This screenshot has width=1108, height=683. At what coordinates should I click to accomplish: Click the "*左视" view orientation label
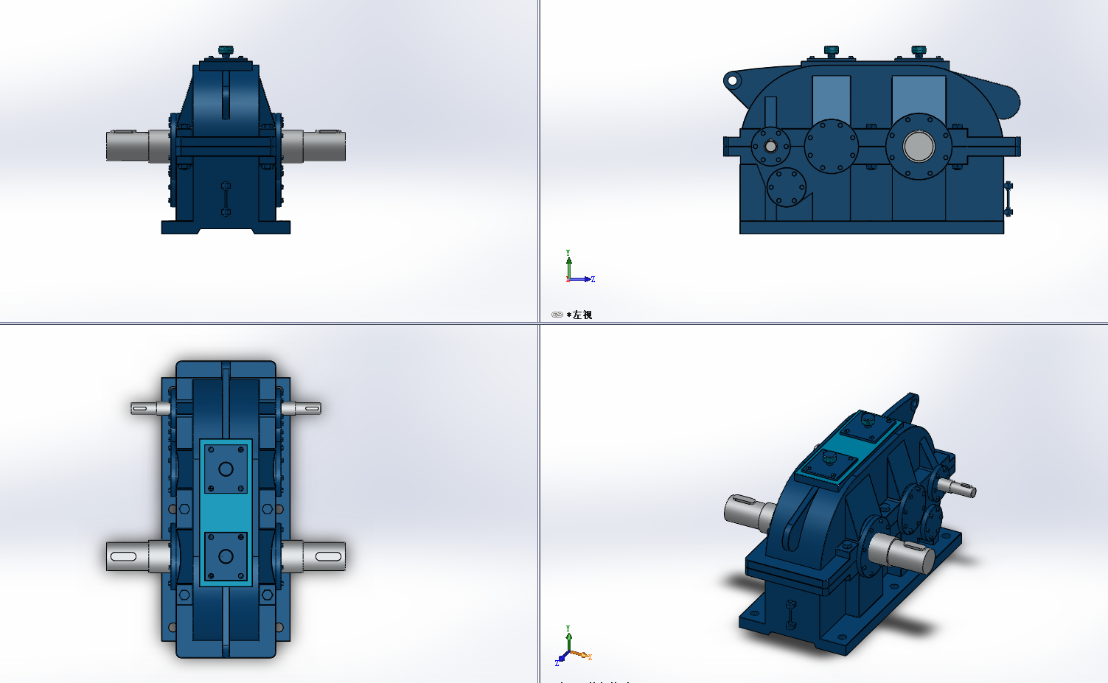[579, 315]
